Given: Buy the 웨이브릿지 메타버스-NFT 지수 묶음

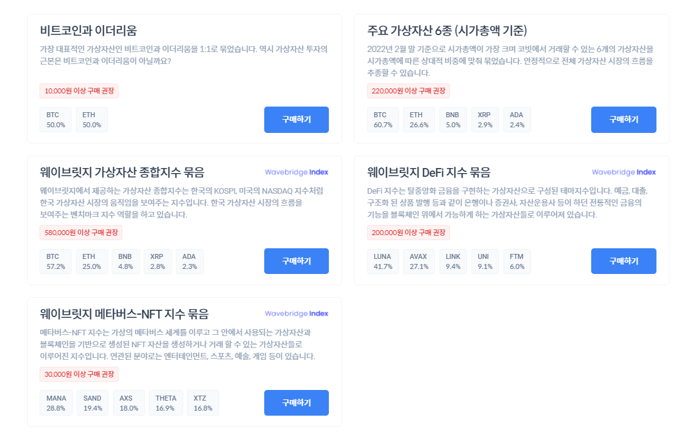Looking at the screenshot, I should [296, 403].
